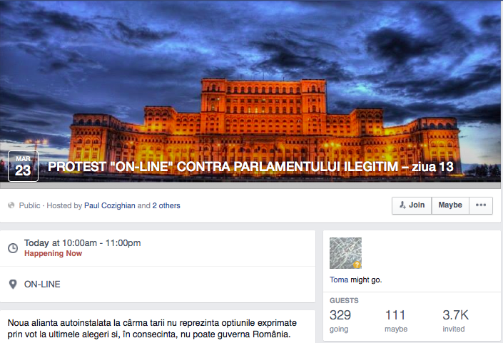
Task: Click the location pin icon
Action: click(13, 285)
